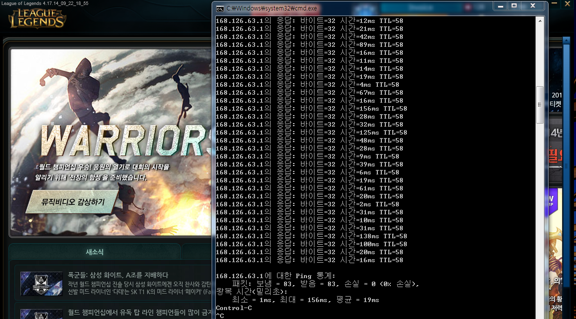Viewport: 576px width, 319px height.
Task: Click the ping line with 시간=2ms
Action: (307, 204)
